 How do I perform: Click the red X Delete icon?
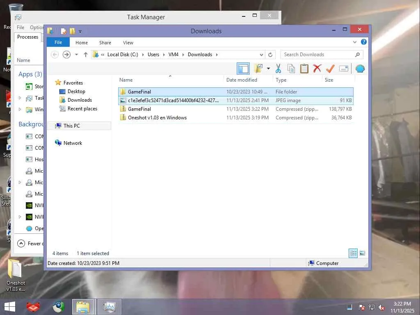tap(317, 68)
